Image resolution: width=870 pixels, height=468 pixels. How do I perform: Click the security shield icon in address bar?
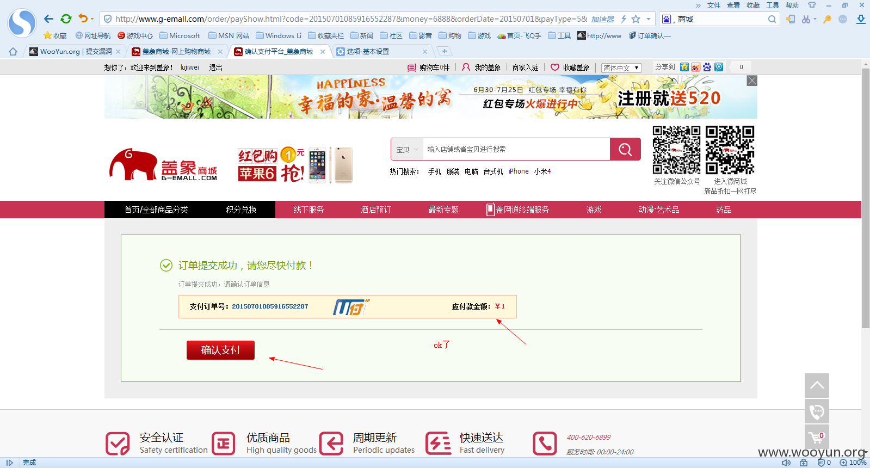tap(108, 19)
